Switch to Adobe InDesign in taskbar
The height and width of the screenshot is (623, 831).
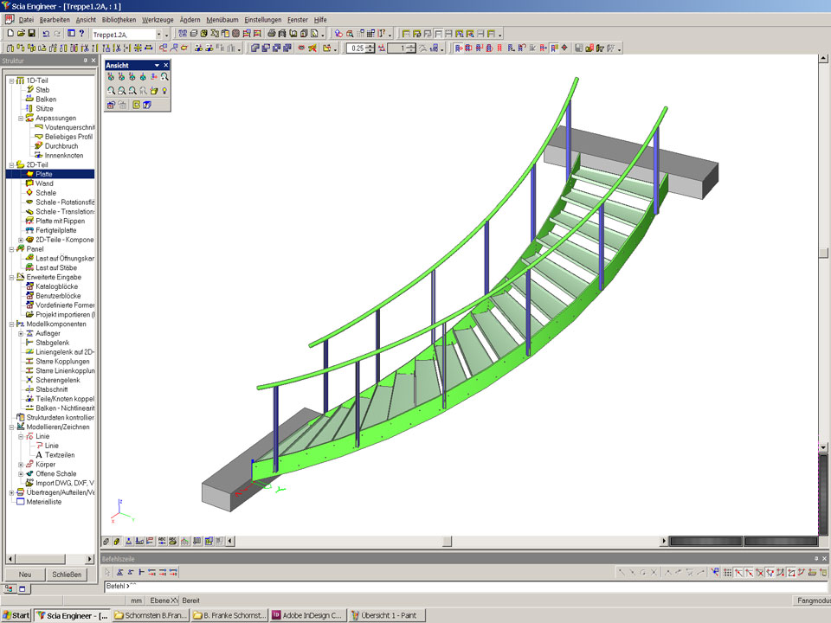click(x=307, y=615)
